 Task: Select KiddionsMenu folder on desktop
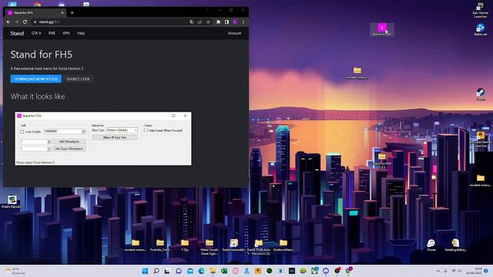283,245
